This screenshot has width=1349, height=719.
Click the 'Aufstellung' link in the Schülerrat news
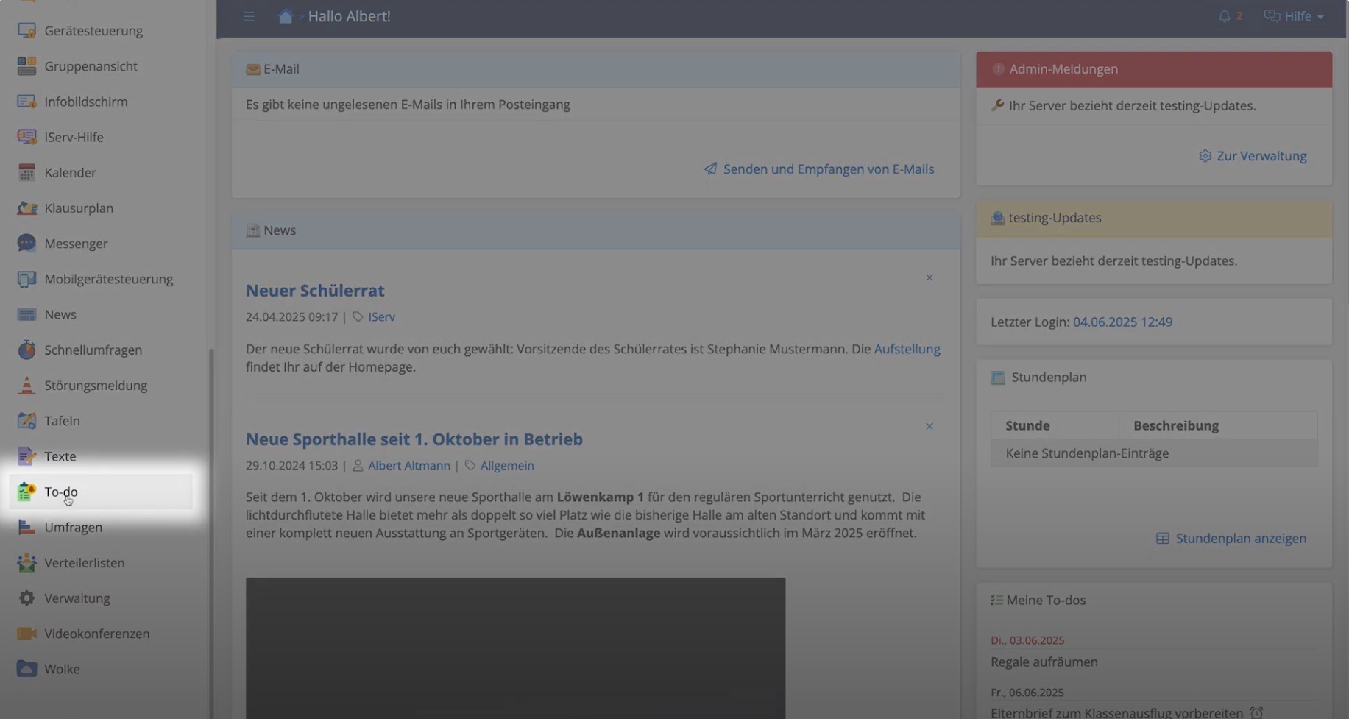pos(907,348)
